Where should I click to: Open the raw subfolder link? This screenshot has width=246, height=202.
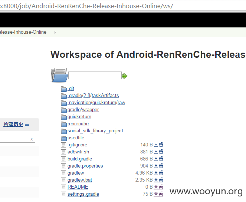[121, 103]
